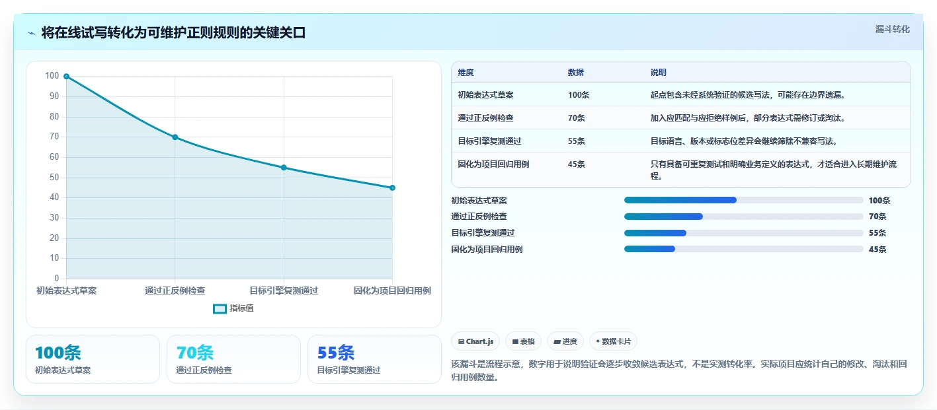Click the footnote starting with 该漏斗是流程示意
This screenshot has width=937, height=410.
click(x=678, y=371)
